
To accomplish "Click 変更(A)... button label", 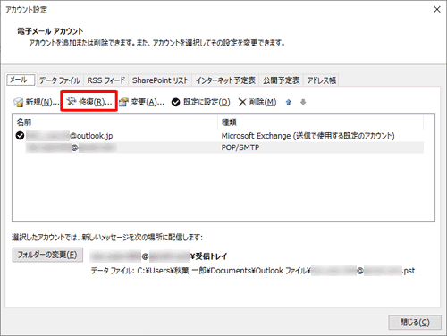I will [148, 102].
